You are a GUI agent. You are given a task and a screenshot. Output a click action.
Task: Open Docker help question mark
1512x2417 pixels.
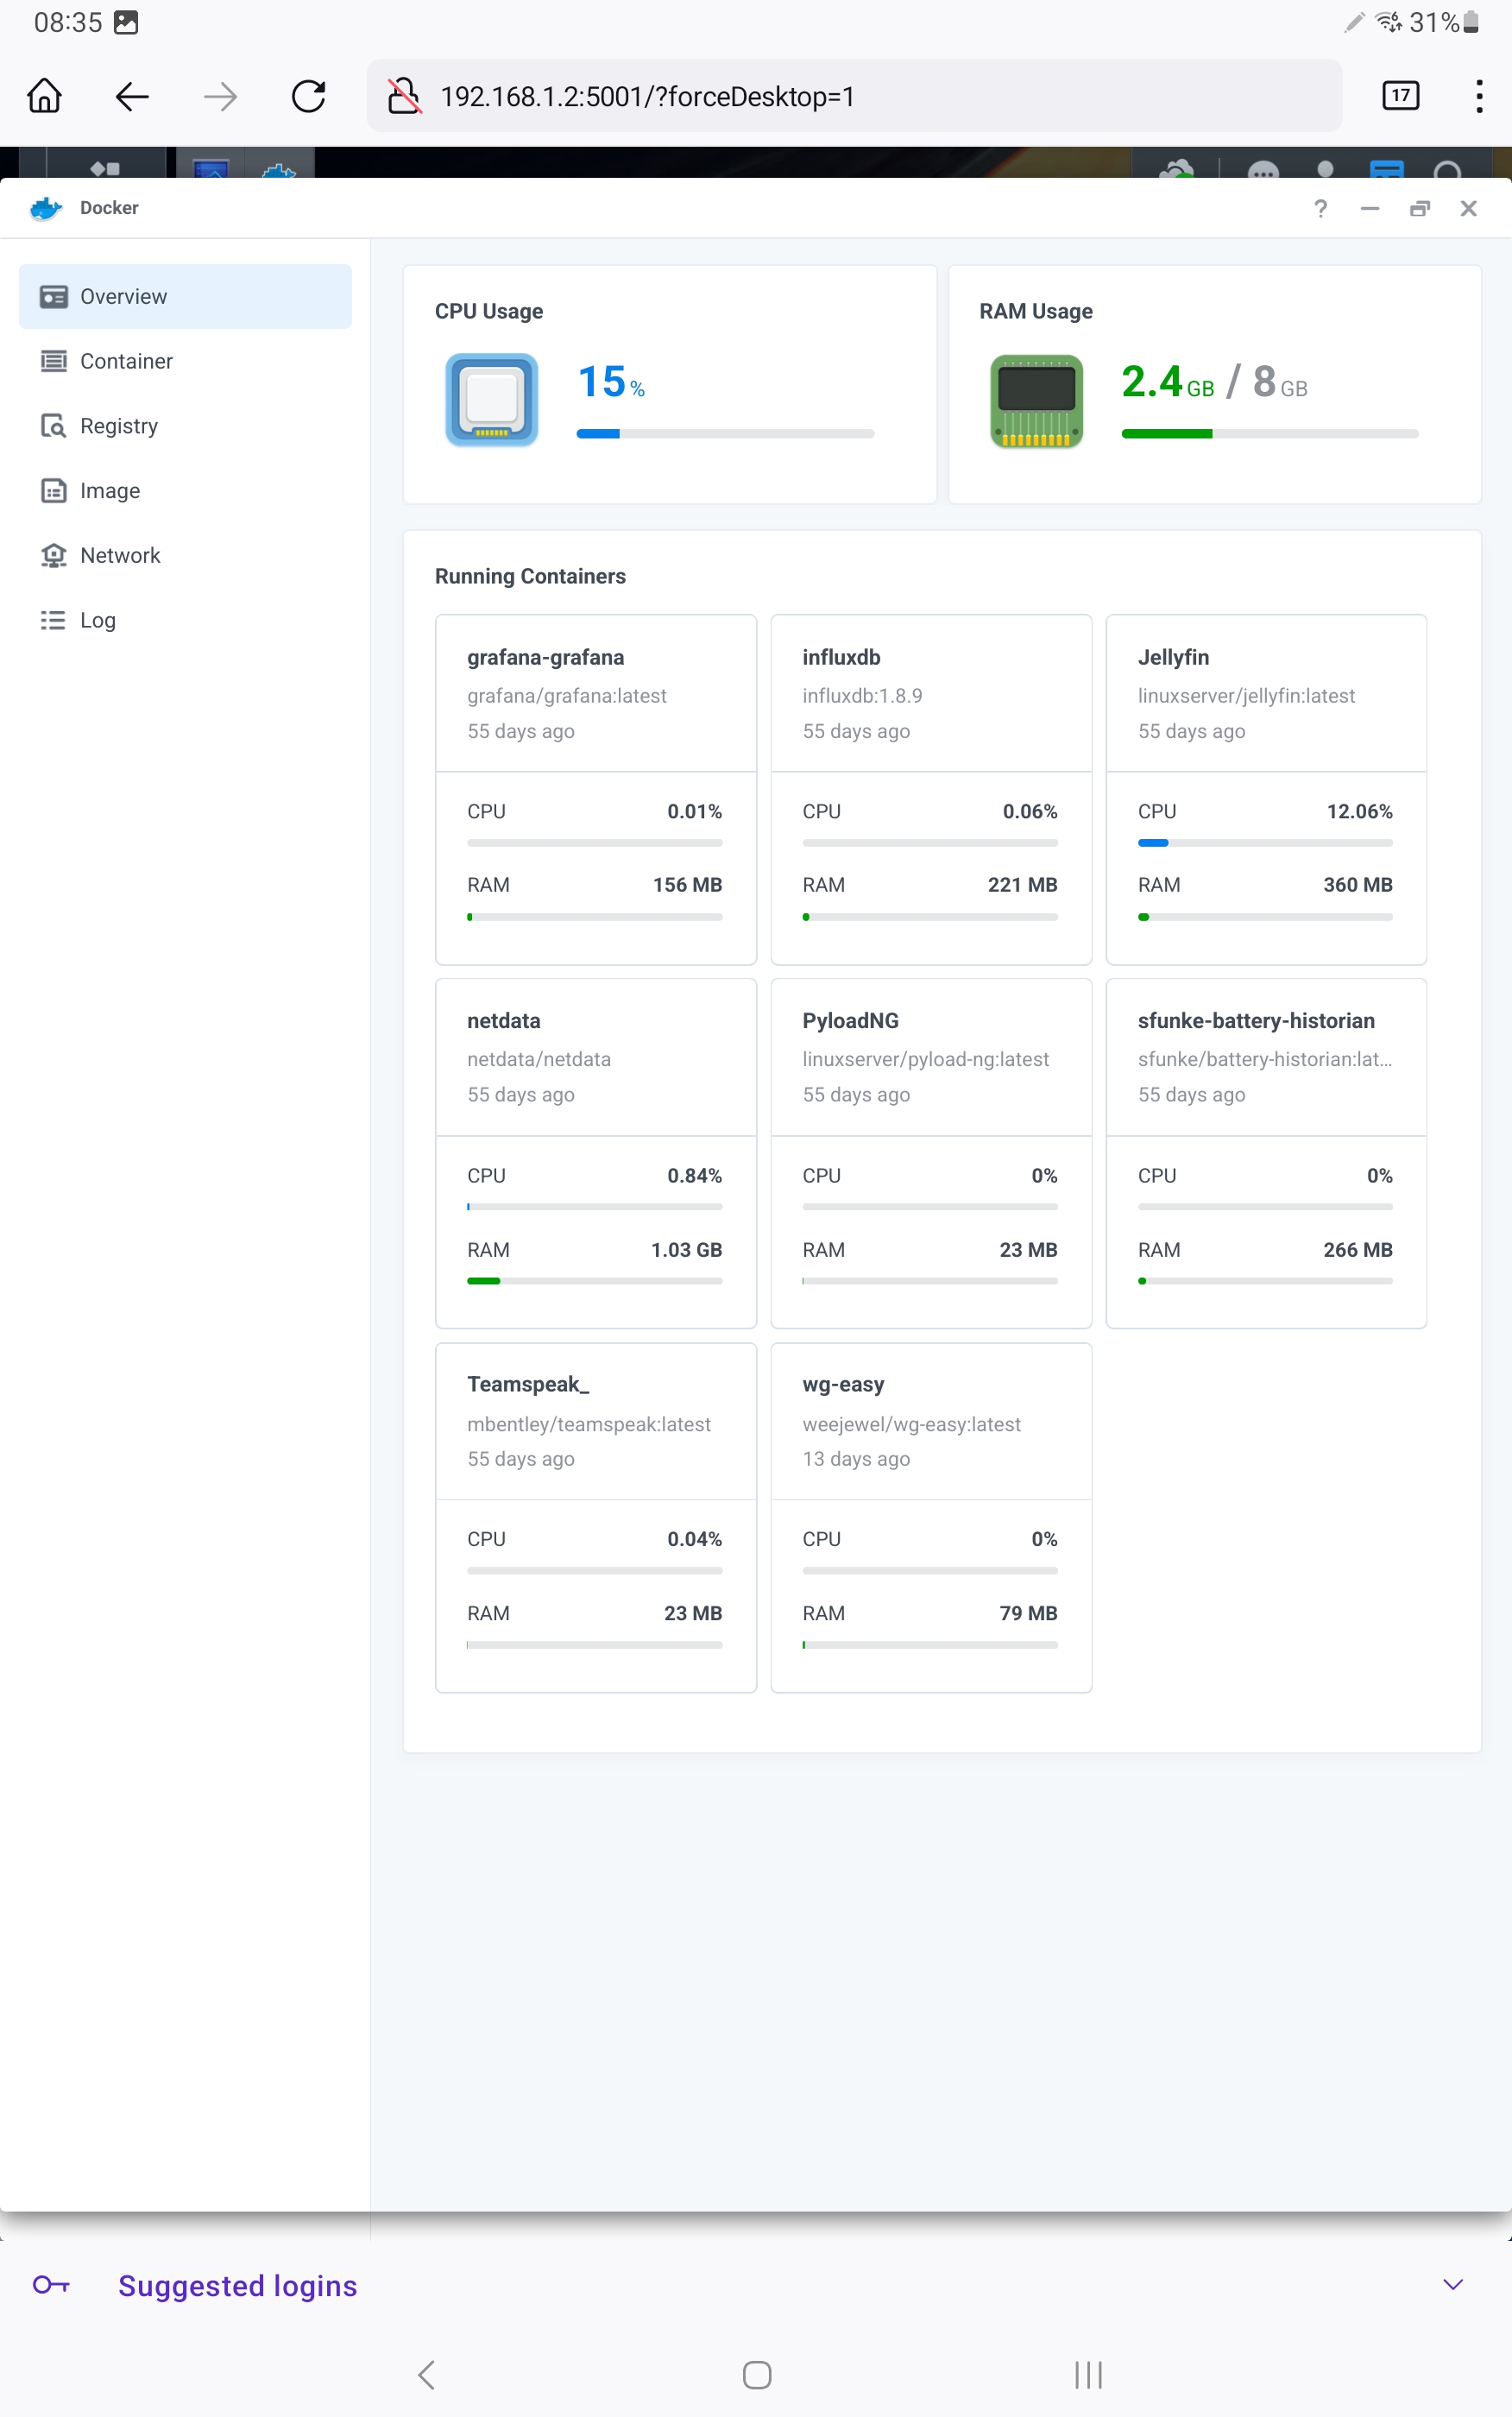click(1320, 208)
